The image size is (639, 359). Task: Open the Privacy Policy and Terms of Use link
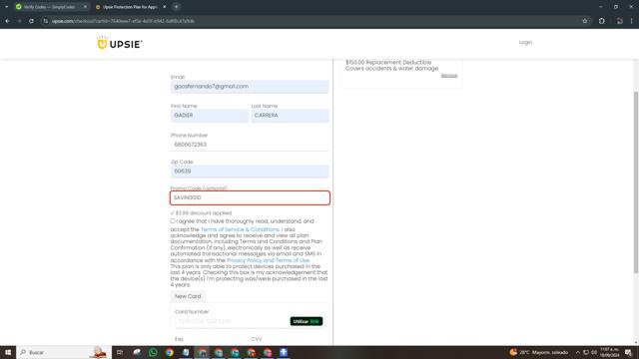(268, 260)
